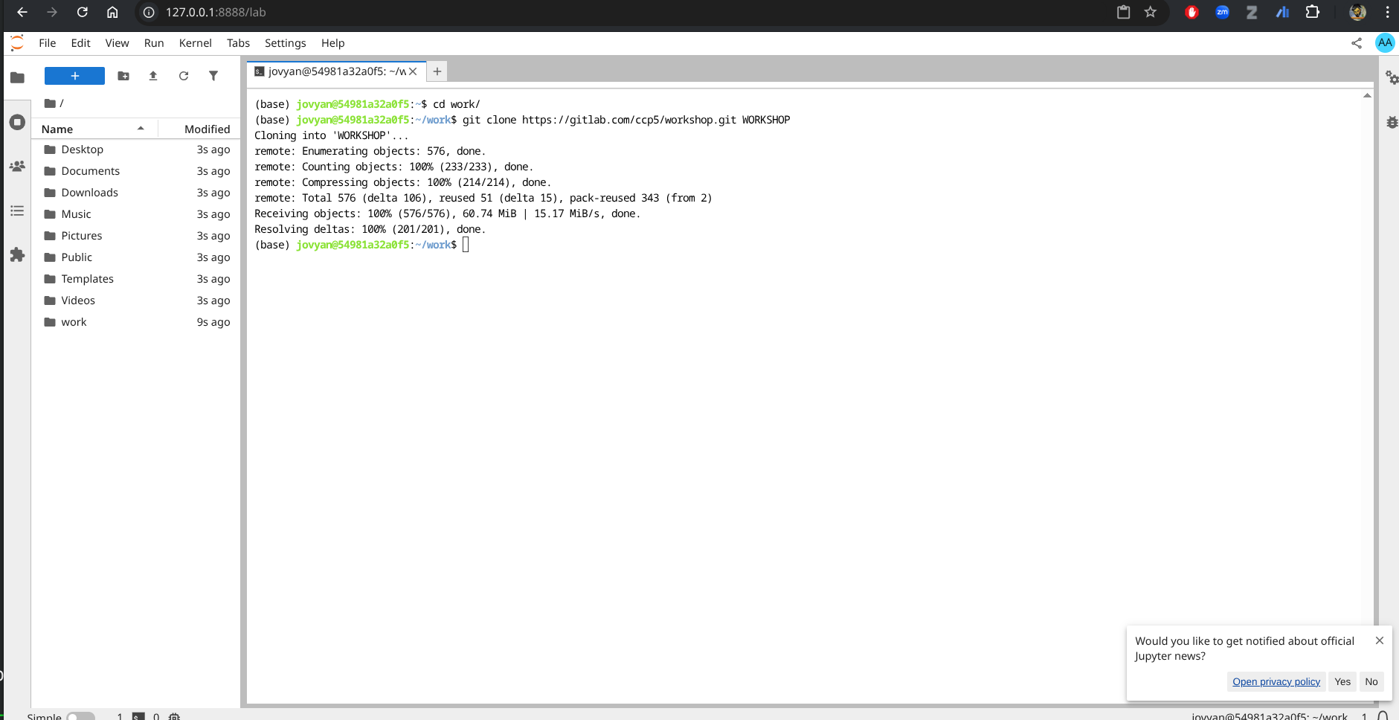Sort files by Modified column header
The width and height of the screenshot is (1399, 720).
point(199,129)
